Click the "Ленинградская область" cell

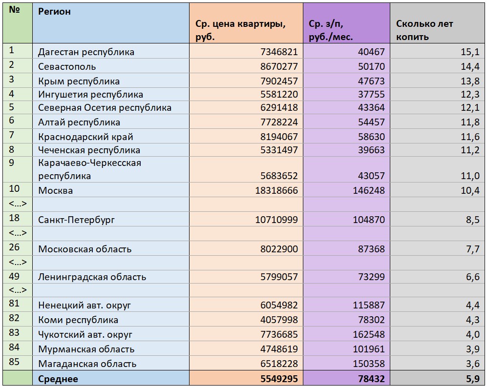coord(92,277)
